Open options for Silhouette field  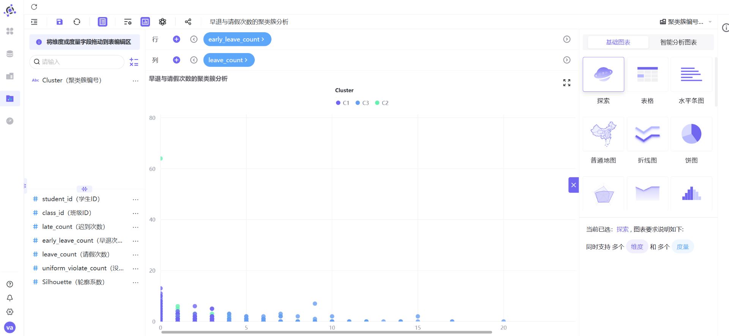(x=136, y=283)
